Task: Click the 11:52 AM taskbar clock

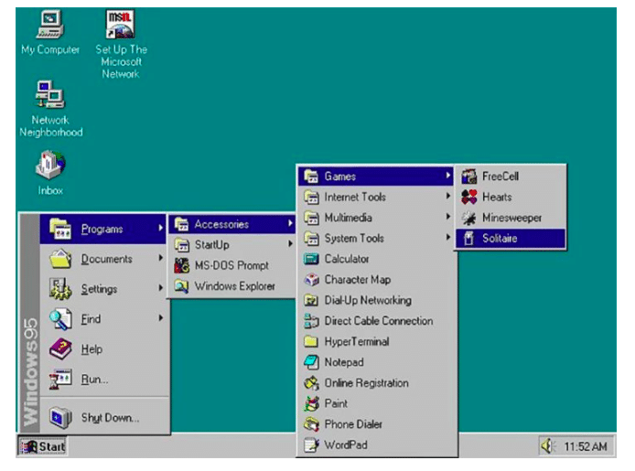Action: (586, 447)
